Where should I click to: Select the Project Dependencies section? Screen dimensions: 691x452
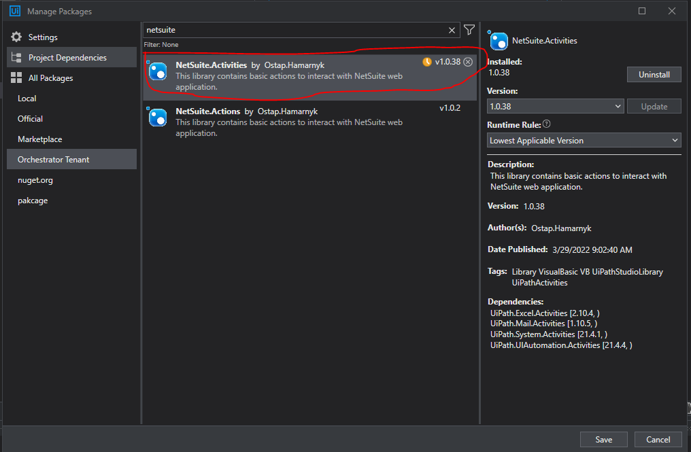[x=72, y=57]
